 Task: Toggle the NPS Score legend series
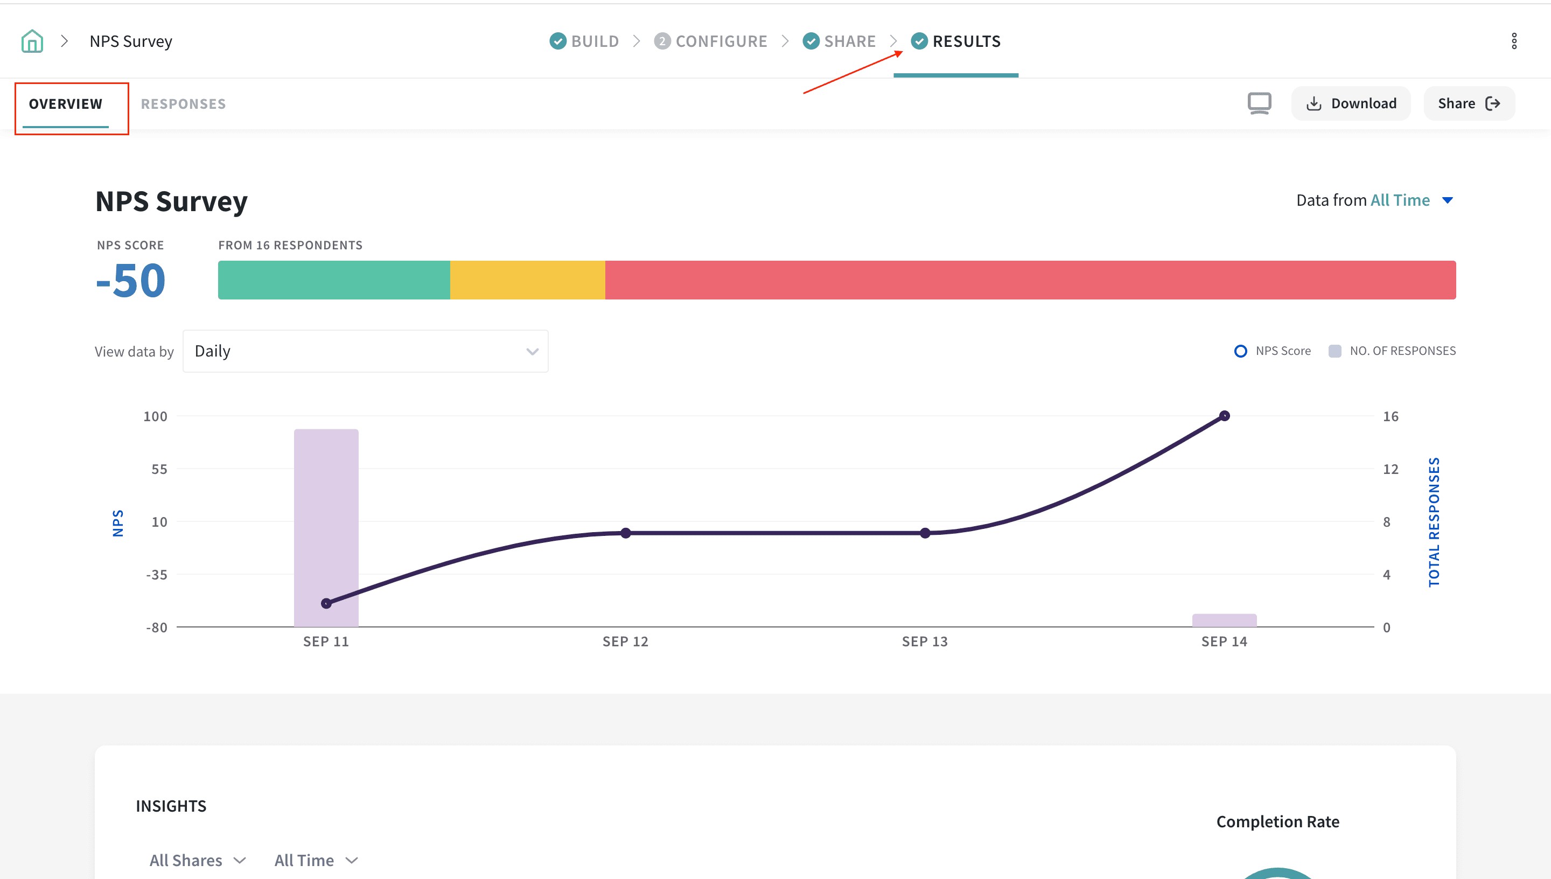[x=1272, y=351]
